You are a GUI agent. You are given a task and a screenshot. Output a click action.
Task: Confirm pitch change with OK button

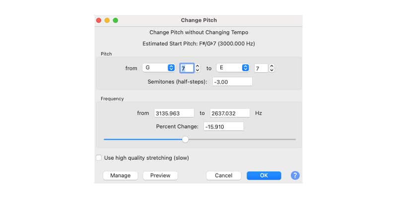point(264,176)
